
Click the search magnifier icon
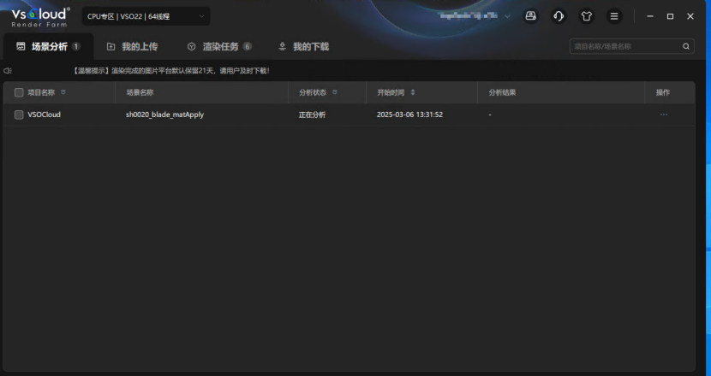685,46
